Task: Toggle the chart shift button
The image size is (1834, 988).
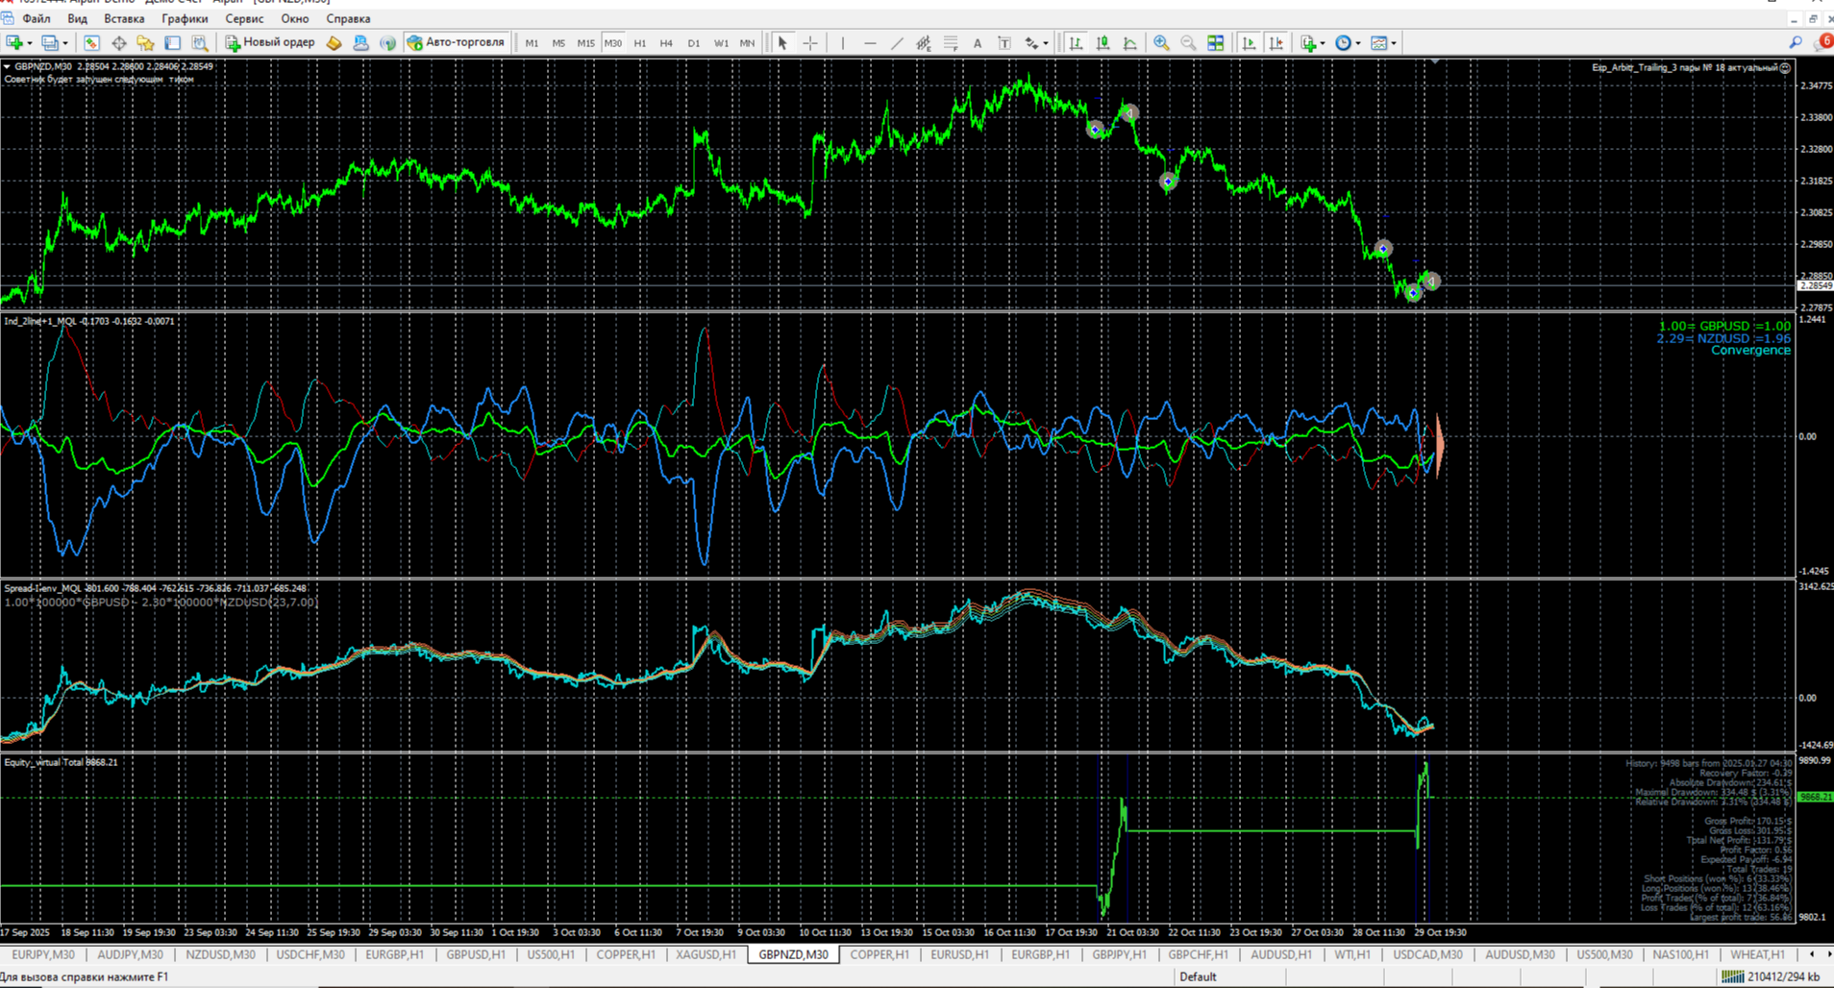Action: (1276, 43)
